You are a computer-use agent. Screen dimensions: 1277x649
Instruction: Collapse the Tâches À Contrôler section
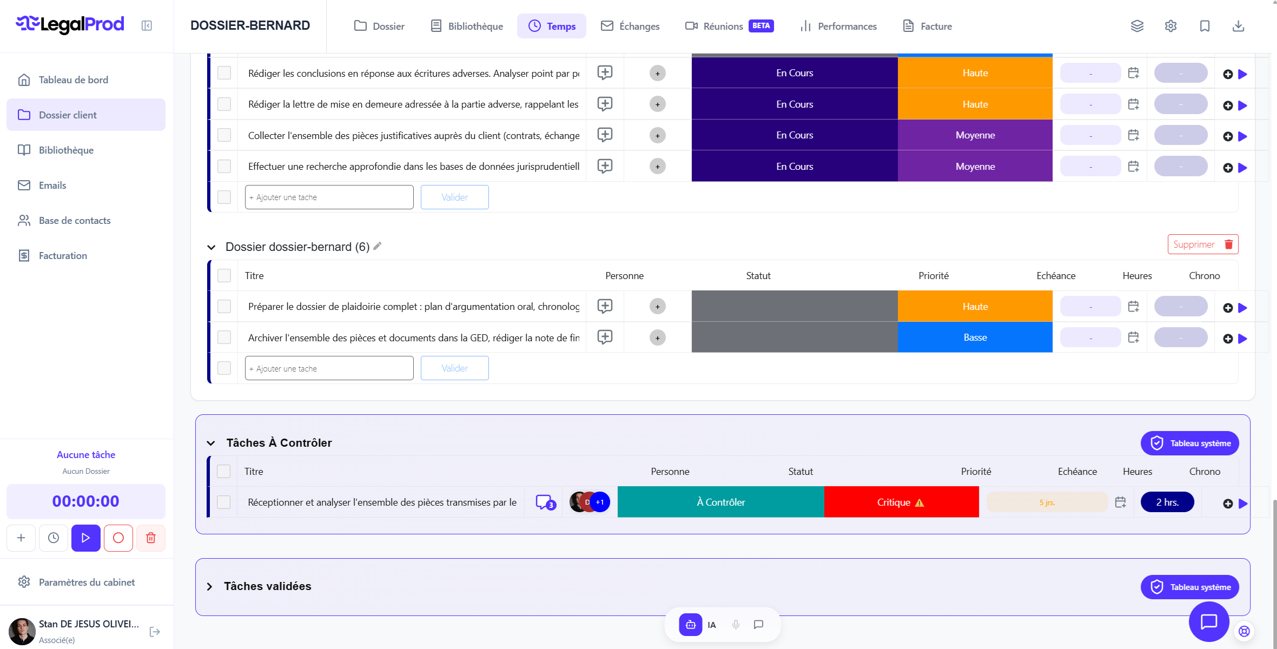point(211,442)
